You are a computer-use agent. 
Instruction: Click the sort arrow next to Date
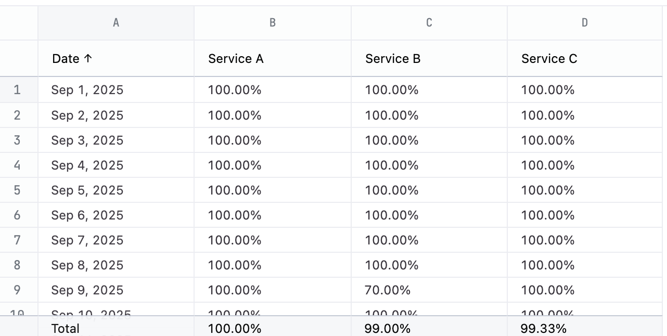point(88,59)
